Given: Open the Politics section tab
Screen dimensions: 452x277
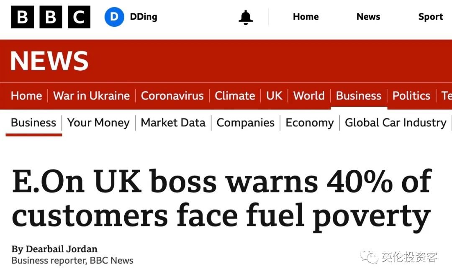Looking at the screenshot, I should point(411,96).
